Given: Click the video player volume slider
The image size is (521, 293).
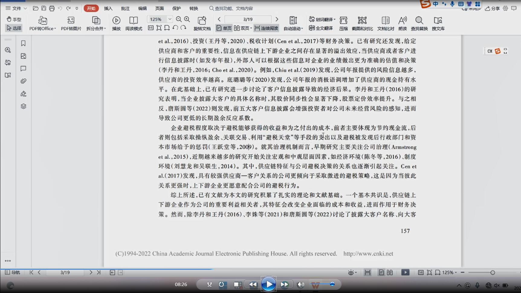Looking at the screenshot, I should (x=322, y=284).
